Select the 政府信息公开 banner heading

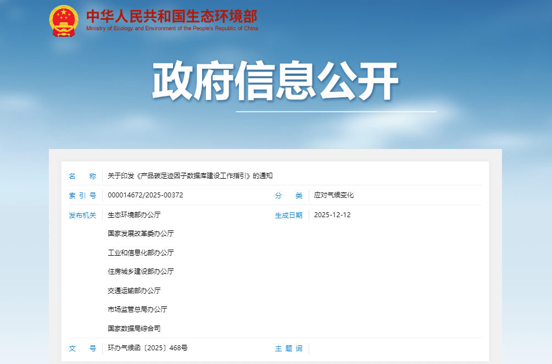click(275, 82)
